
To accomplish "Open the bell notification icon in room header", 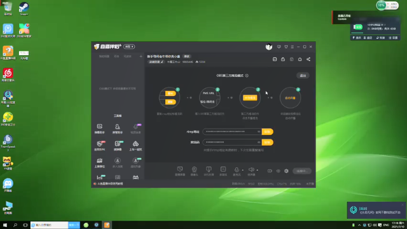I will [x=300, y=59].
